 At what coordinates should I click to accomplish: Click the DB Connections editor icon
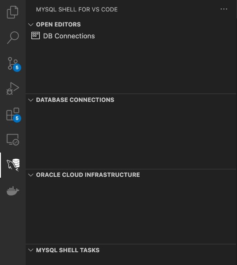pos(36,36)
